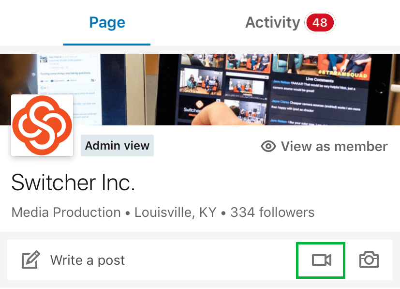
Task: Tap the red 48 notification badge
Action: 320,22
